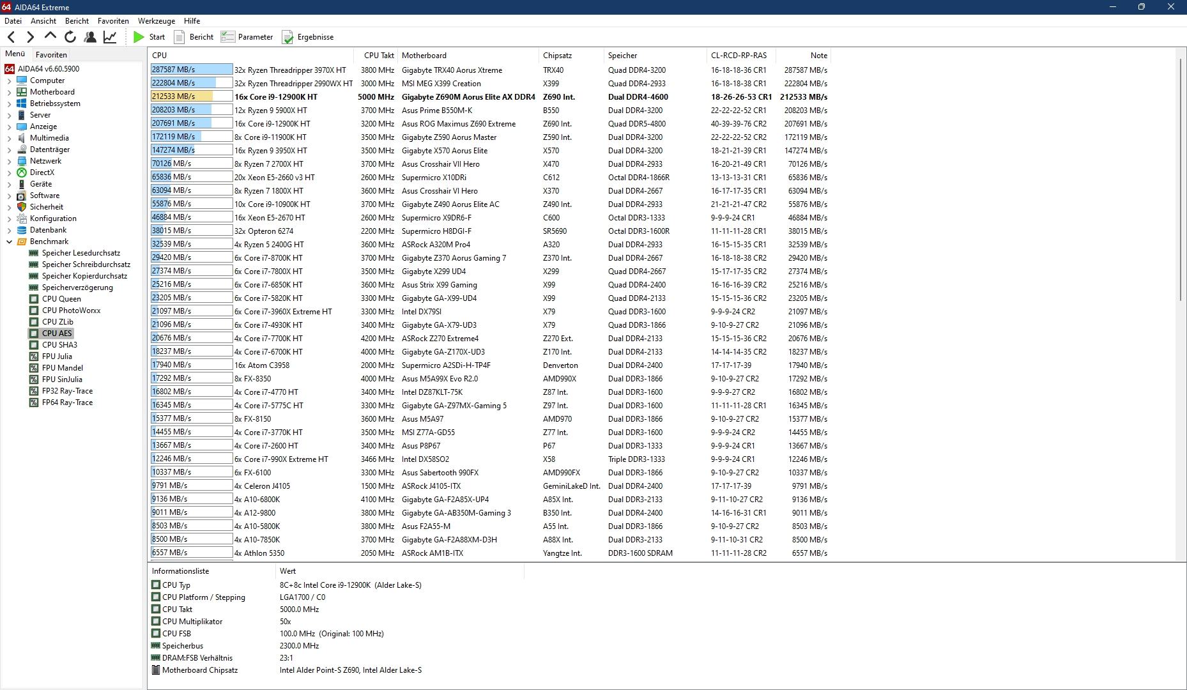Viewport: 1187px width, 690px height.
Task: Go back with the left arrow
Action: coord(11,37)
